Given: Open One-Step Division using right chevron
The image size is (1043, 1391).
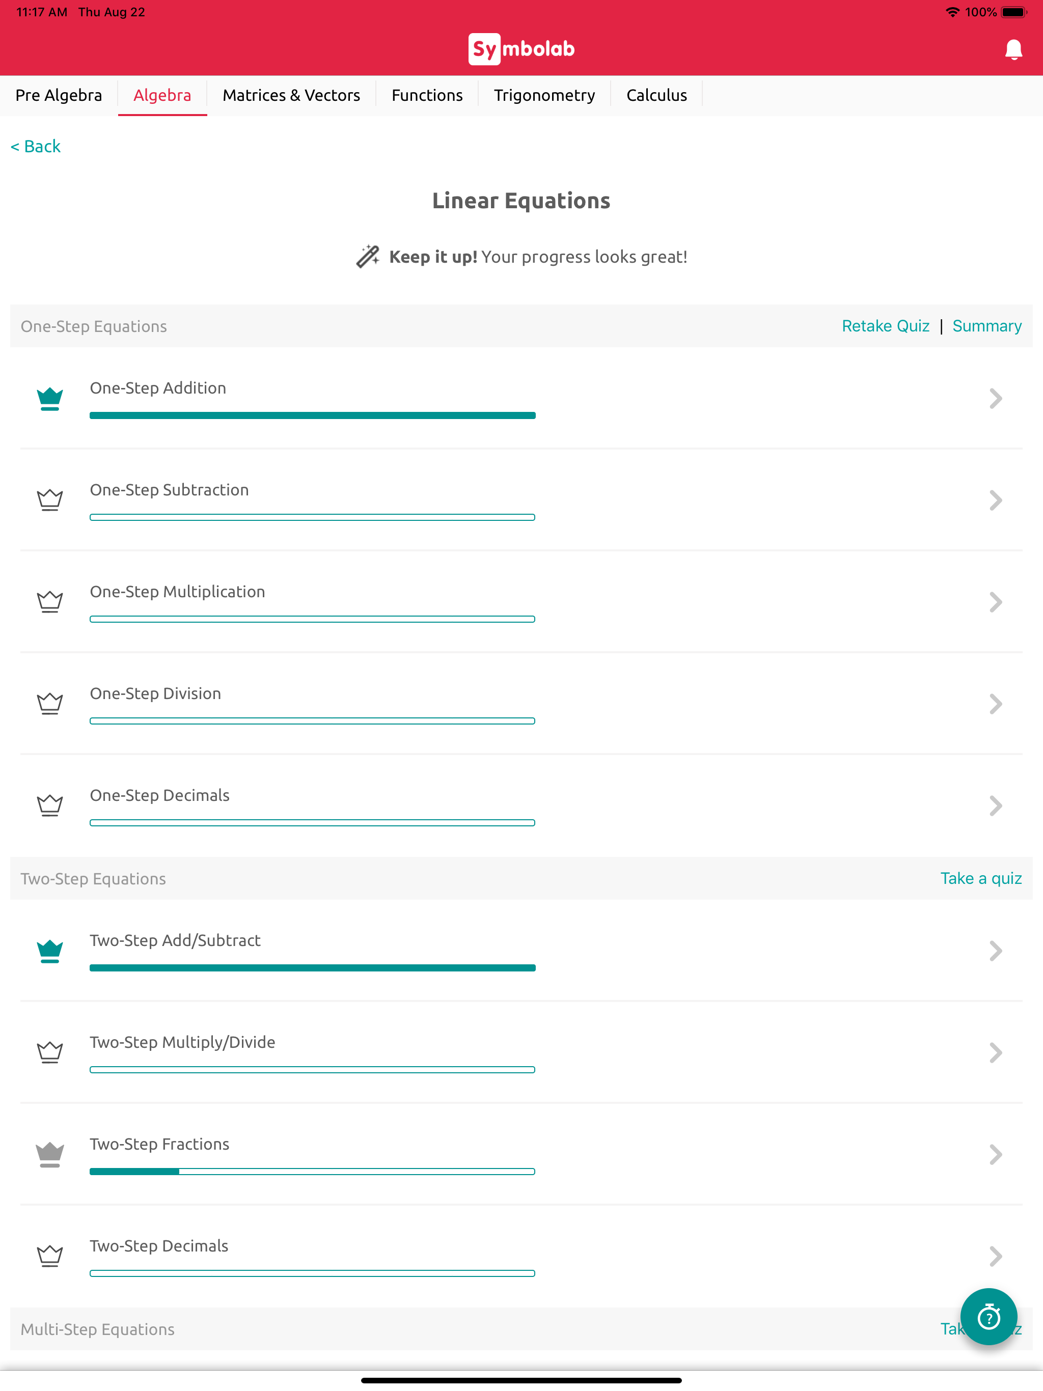Looking at the screenshot, I should pyautogui.click(x=995, y=704).
